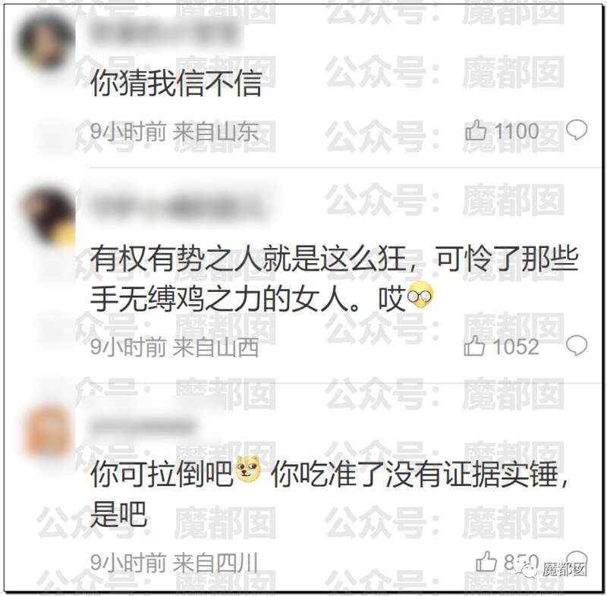Like the comment with 1052 likes
This screenshot has width=607, height=596.
click(x=475, y=345)
